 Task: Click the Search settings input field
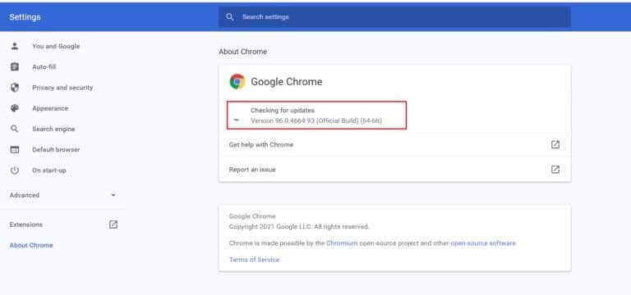point(394,17)
